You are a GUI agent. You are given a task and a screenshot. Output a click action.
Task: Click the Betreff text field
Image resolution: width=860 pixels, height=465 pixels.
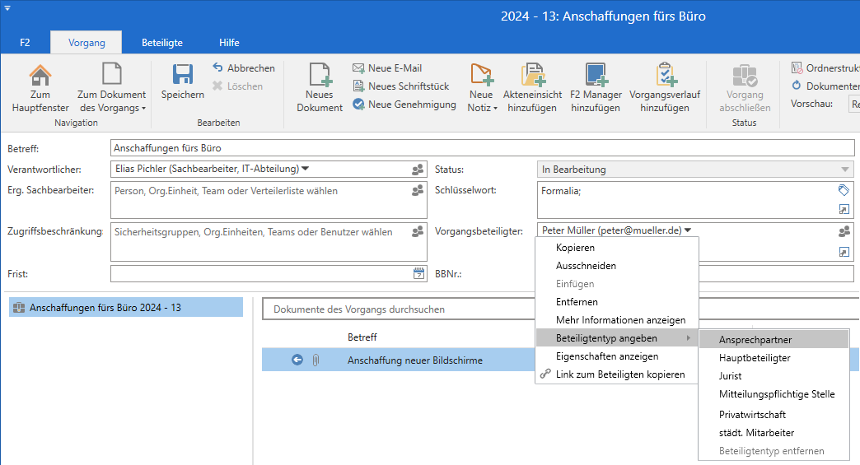[x=482, y=148]
